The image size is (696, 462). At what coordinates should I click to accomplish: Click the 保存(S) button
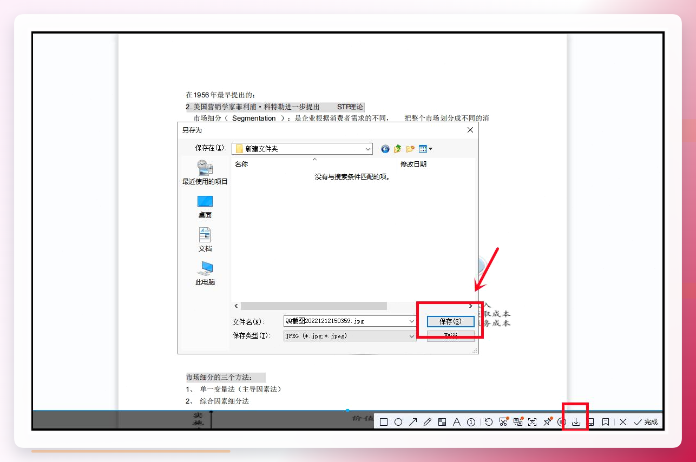(x=450, y=321)
